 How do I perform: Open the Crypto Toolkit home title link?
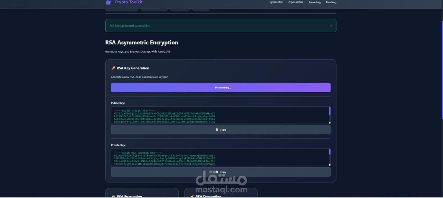tap(129, 2)
